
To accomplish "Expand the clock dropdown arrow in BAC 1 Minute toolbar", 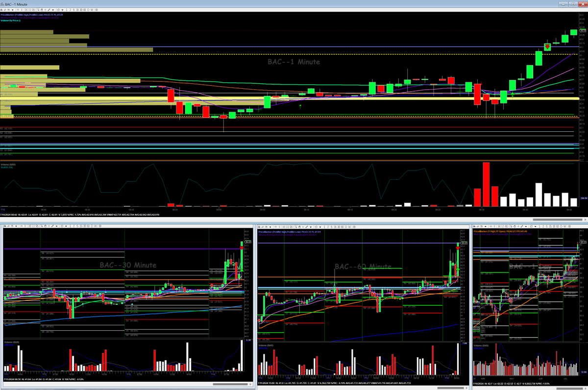I will pyautogui.click(x=63, y=10).
